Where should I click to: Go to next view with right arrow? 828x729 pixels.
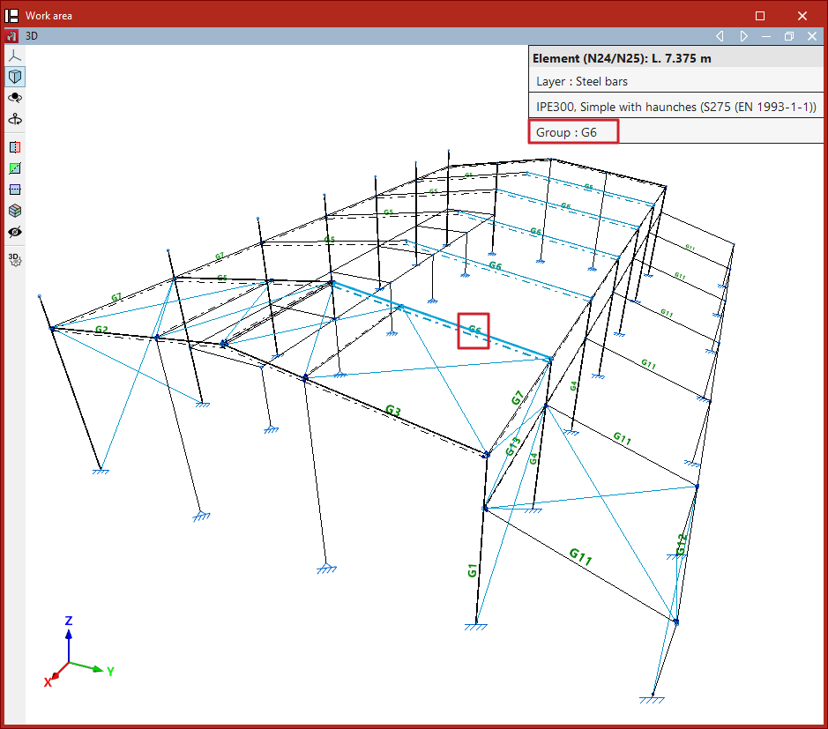pos(743,36)
